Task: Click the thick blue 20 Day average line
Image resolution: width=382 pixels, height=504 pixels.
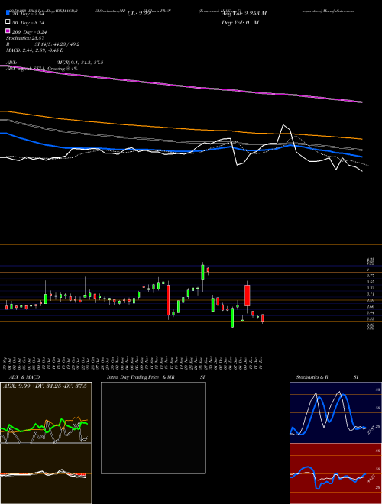Action: (x=180, y=150)
